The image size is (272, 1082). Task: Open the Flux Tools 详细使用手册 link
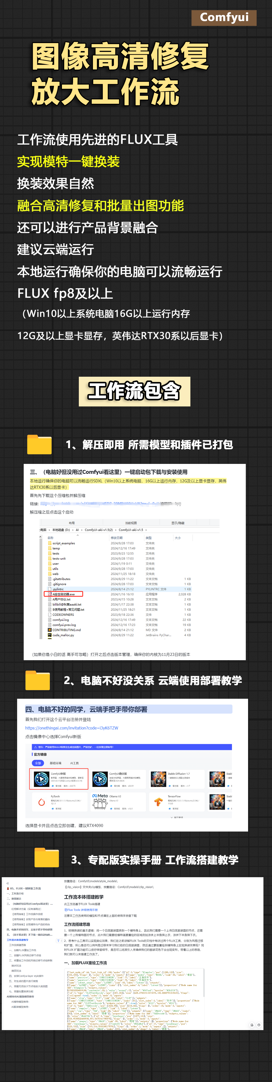tap(81, 910)
